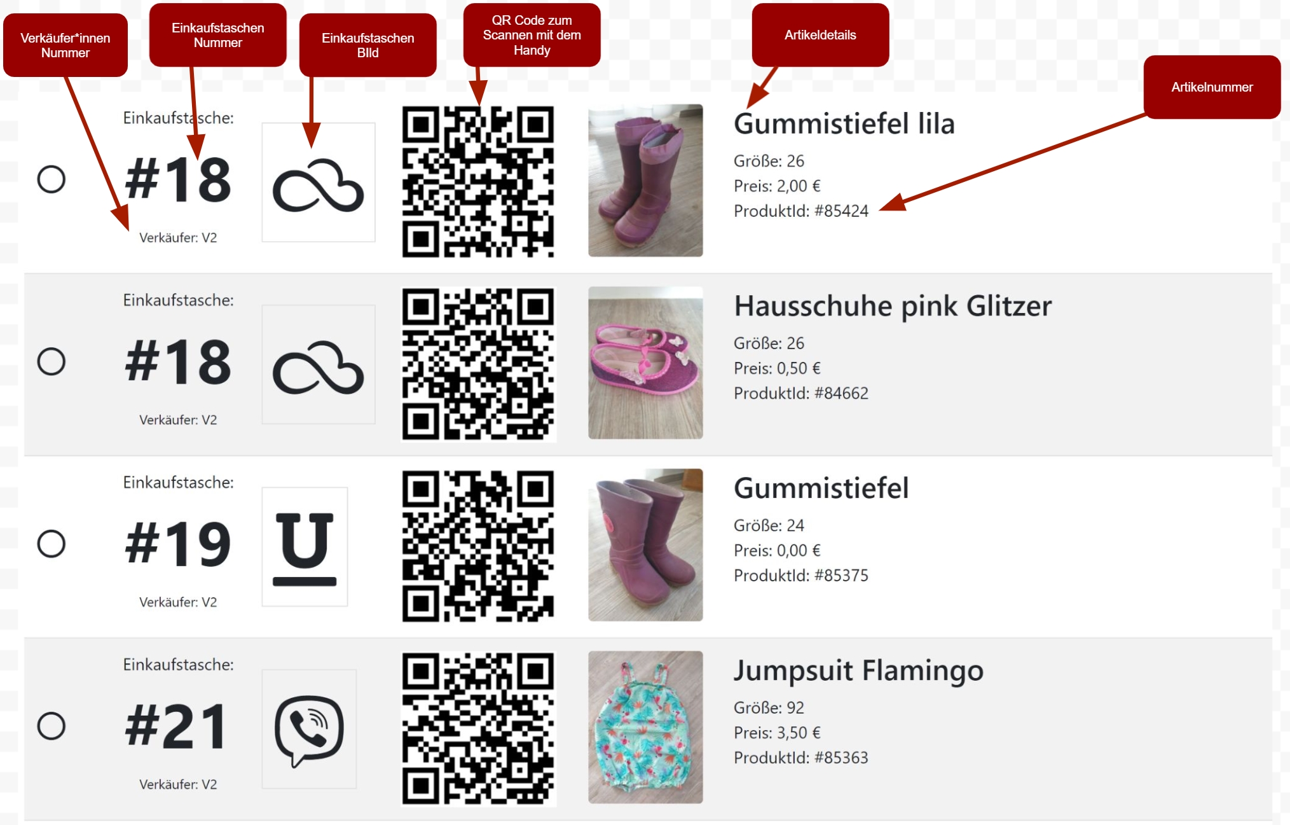Screen dimensions: 1290x825
Task: Click the Artikeldetails red label
Action: pyautogui.click(x=820, y=35)
